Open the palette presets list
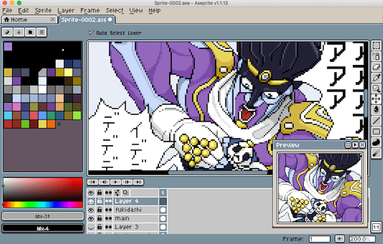Image resolution: width=383 pixels, height=244 pixels. [30, 32]
